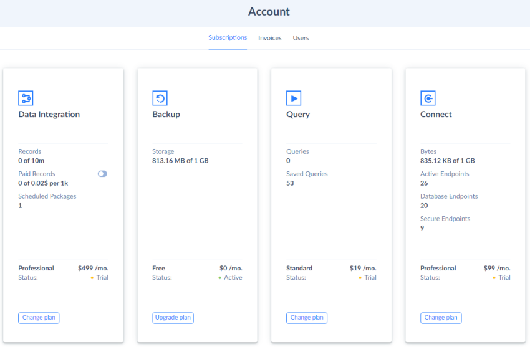Click the $99 /mo. price
The width and height of the screenshot is (530, 347).
pos(497,268)
